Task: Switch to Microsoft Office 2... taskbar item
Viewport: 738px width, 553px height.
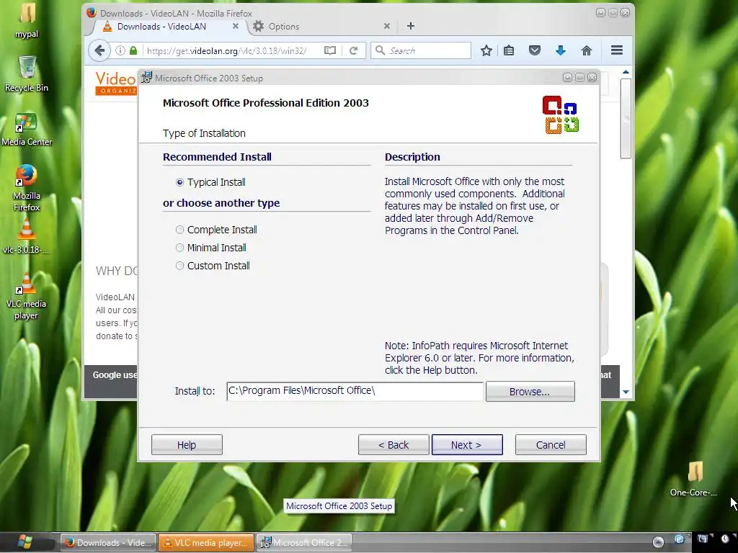Action: click(x=303, y=542)
